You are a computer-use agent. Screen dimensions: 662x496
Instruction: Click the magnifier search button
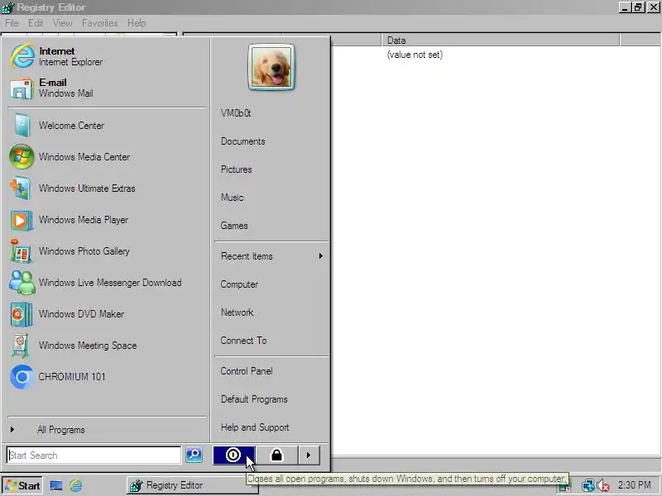[194, 455]
